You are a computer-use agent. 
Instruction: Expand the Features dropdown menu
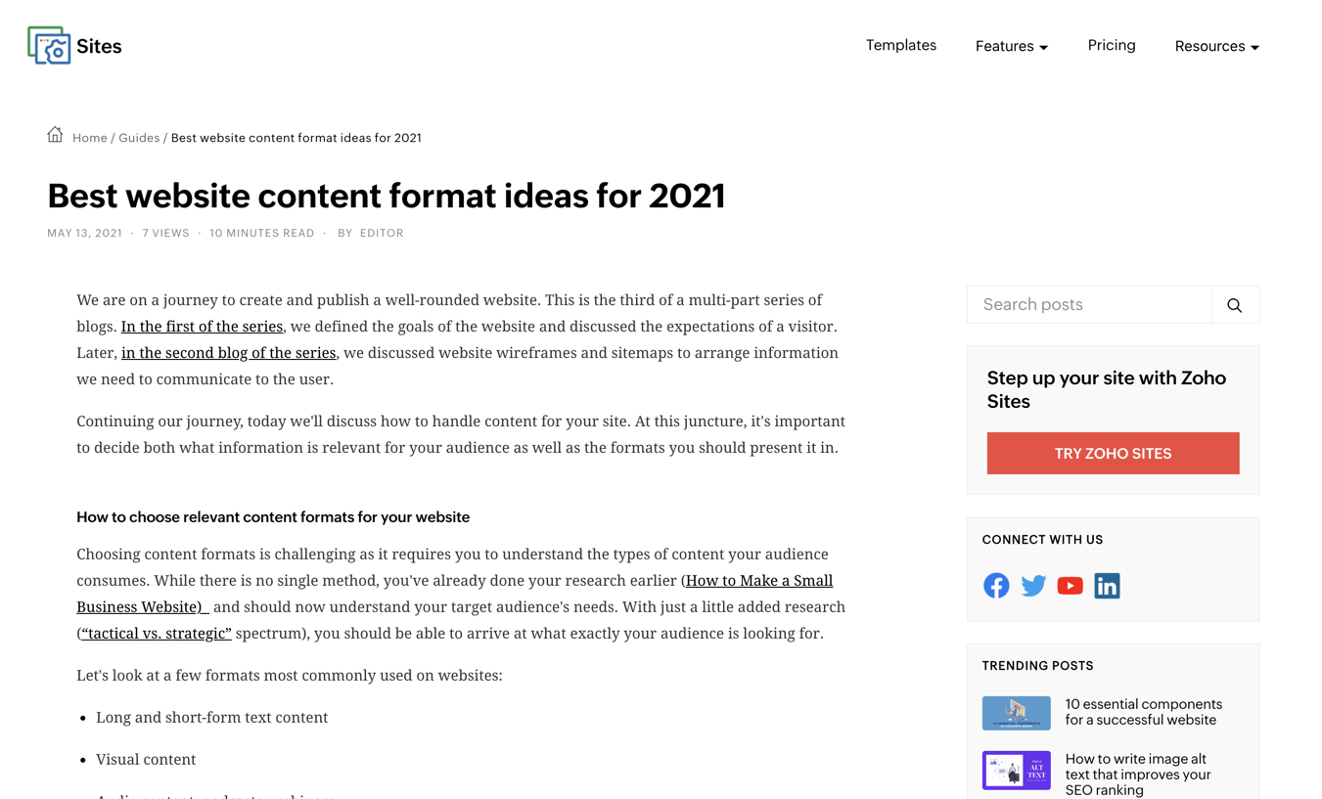coord(1012,46)
